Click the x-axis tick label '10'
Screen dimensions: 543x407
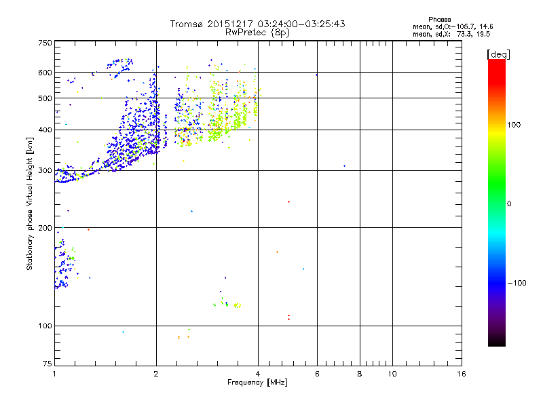(x=392, y=374)
